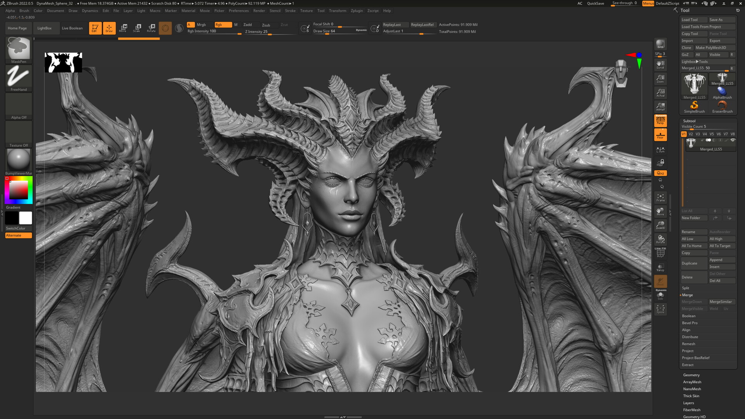
Task: Select the Rotate transform icon
Action: 151,28
